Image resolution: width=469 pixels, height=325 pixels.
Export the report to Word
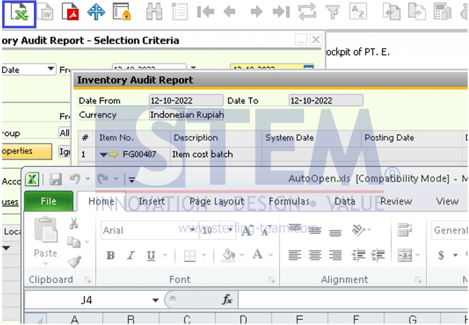click(44, 11)
